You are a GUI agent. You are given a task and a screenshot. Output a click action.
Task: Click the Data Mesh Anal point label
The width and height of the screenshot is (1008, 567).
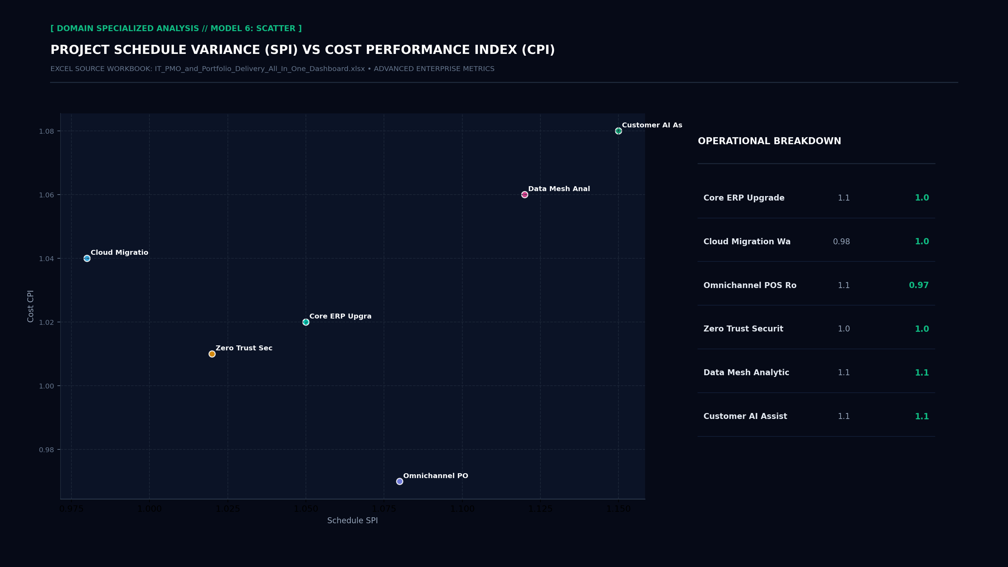pos(559,189)
